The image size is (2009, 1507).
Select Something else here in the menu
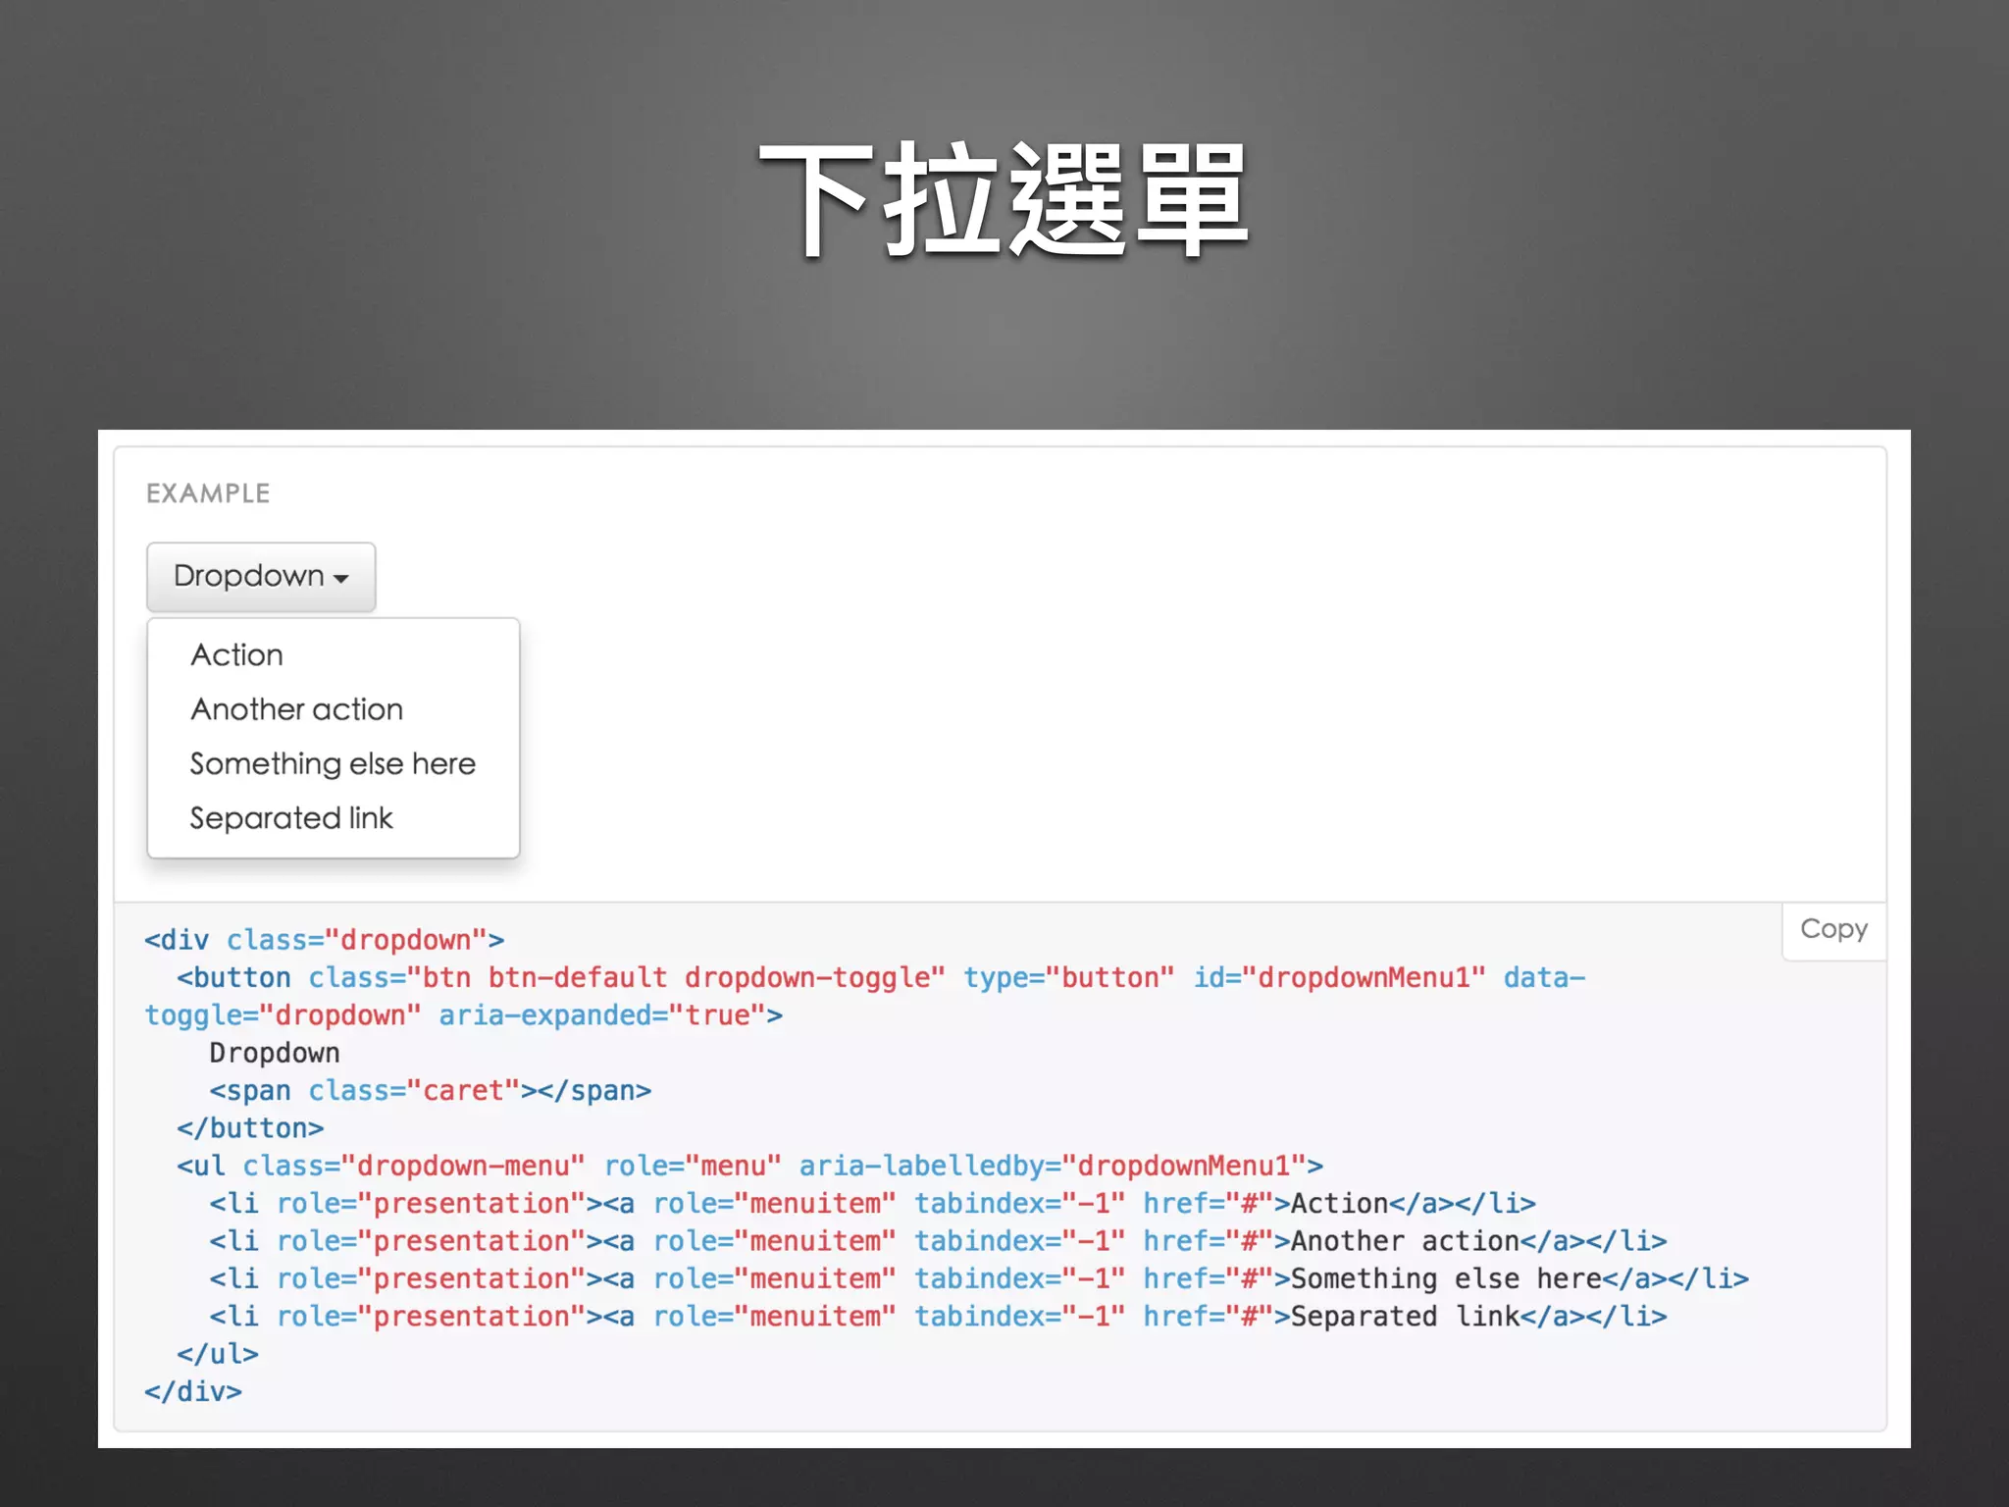pos(332,763)
